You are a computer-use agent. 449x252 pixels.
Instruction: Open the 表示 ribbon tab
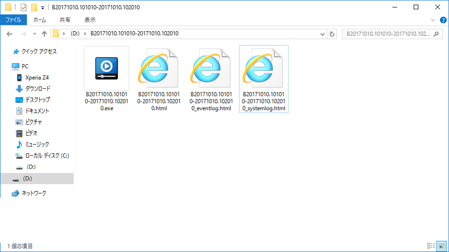click(x=90, y=20)
